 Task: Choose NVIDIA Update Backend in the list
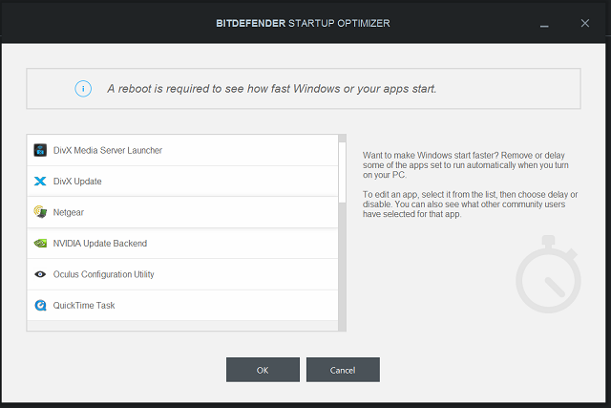(x=182, y=243)
